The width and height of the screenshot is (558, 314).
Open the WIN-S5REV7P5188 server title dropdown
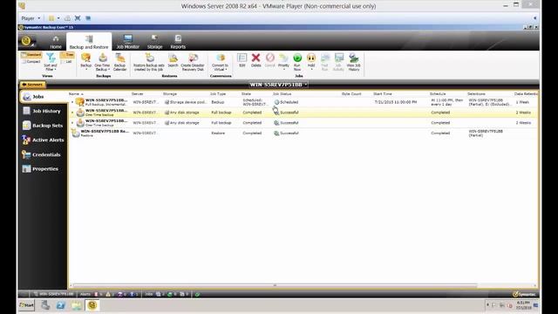coord(279,85)
